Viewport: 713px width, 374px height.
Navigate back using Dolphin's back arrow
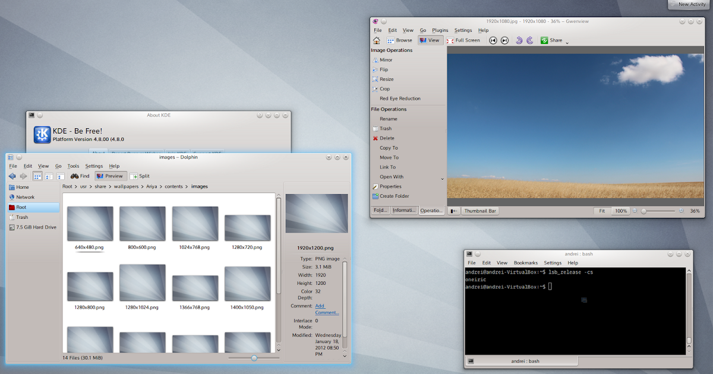point(11,176)
